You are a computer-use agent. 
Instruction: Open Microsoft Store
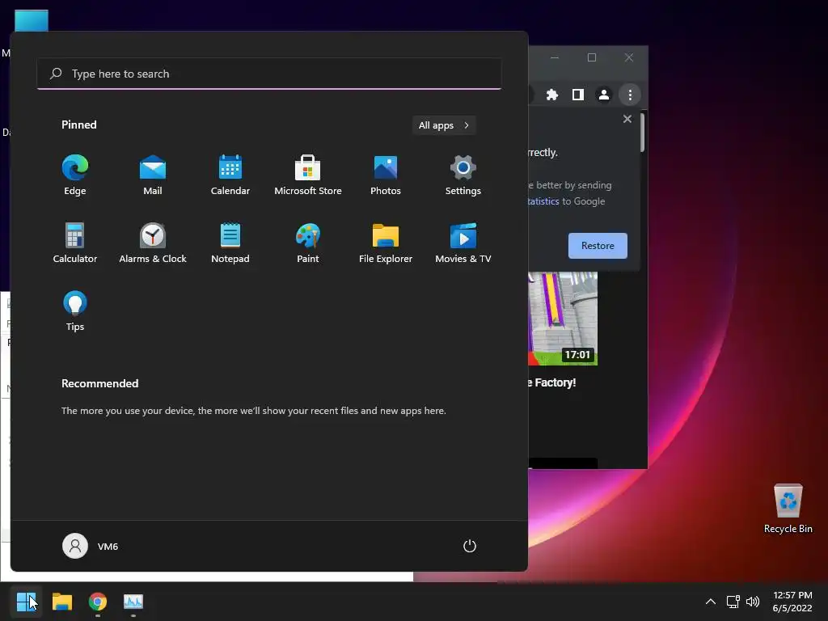click(x=308, y=175)
